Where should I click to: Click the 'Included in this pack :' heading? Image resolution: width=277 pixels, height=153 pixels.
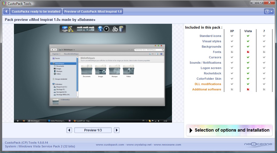pos(204,27)
